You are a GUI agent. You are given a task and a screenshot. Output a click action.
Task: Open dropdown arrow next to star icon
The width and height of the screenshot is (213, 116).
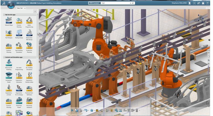94,111
